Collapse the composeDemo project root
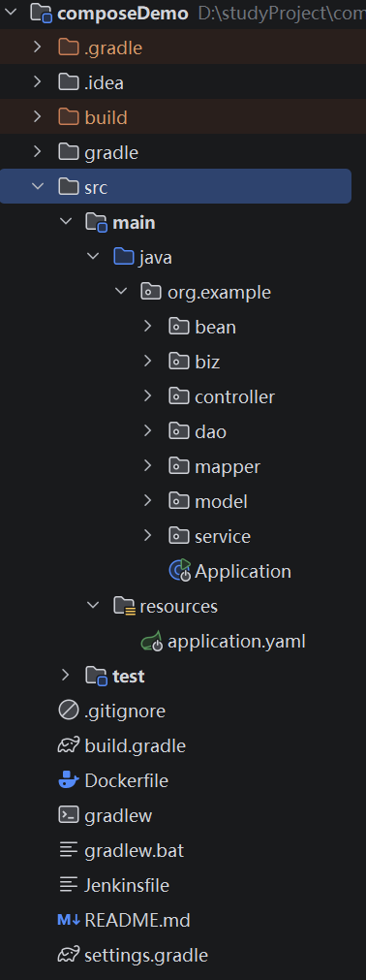The height and width of the screenshot is (980, 366). point(10,12)
